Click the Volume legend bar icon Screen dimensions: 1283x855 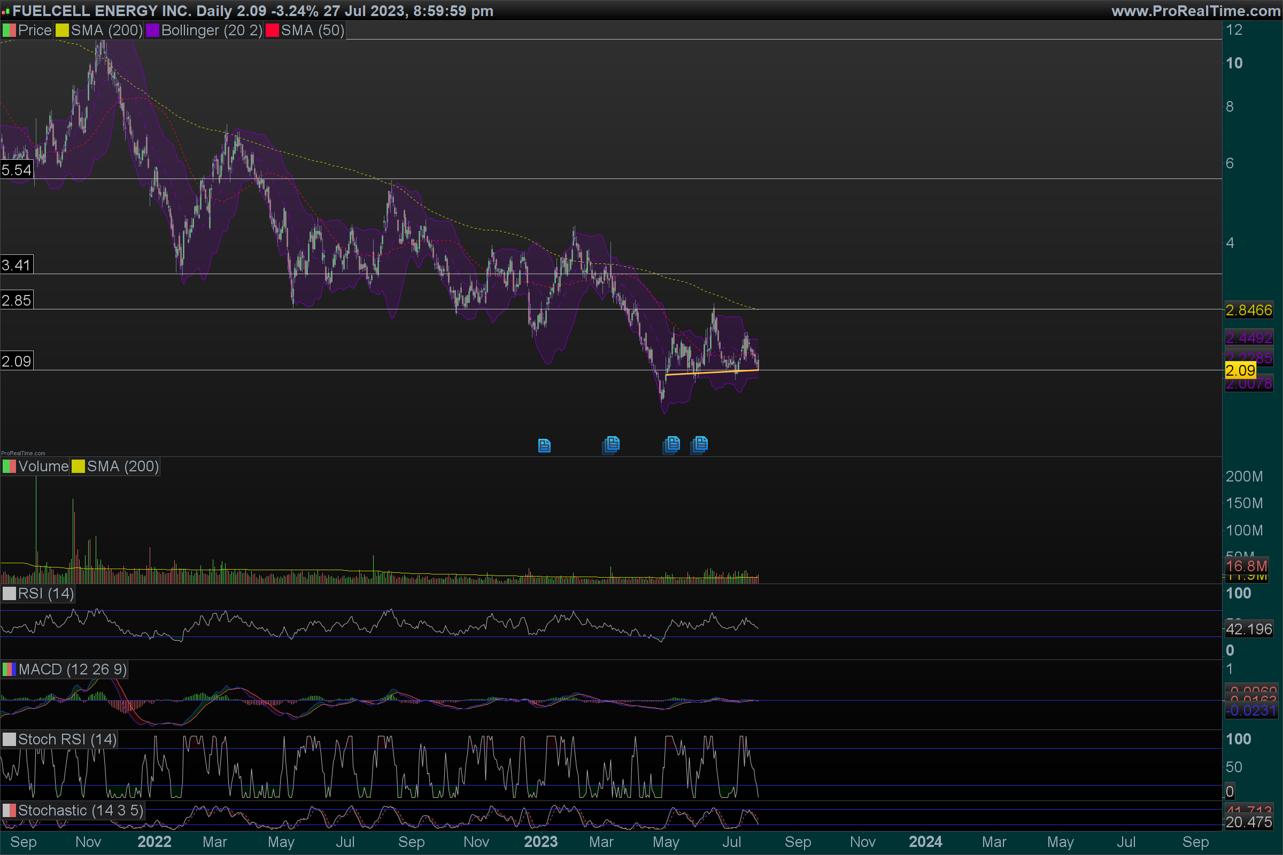click(x=9, y=467)
